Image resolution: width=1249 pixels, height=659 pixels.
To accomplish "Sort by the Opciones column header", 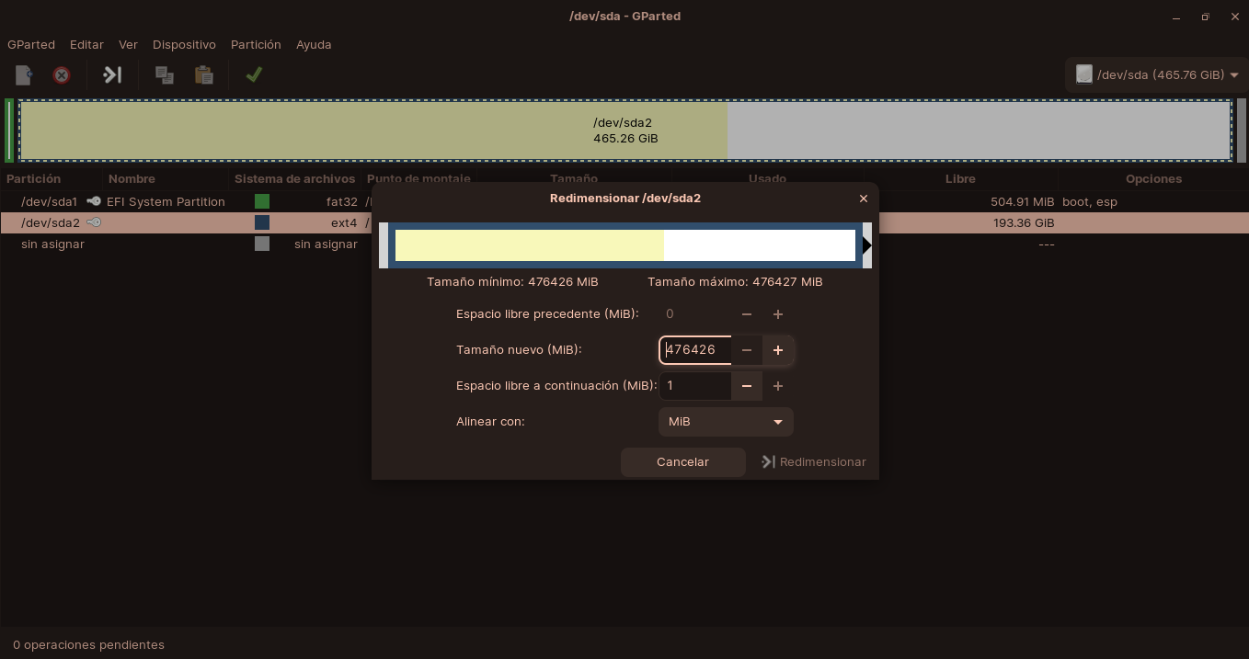I will (x=1153, y=179).
